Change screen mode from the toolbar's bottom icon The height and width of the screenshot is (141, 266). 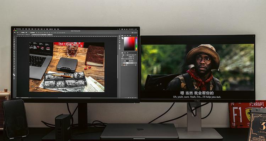14,79
